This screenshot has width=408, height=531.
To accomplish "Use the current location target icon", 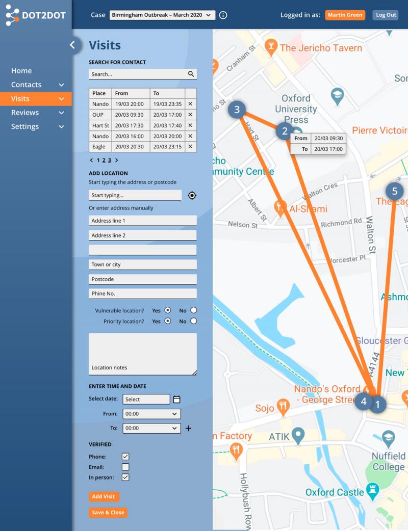I will tap(192, 196).
